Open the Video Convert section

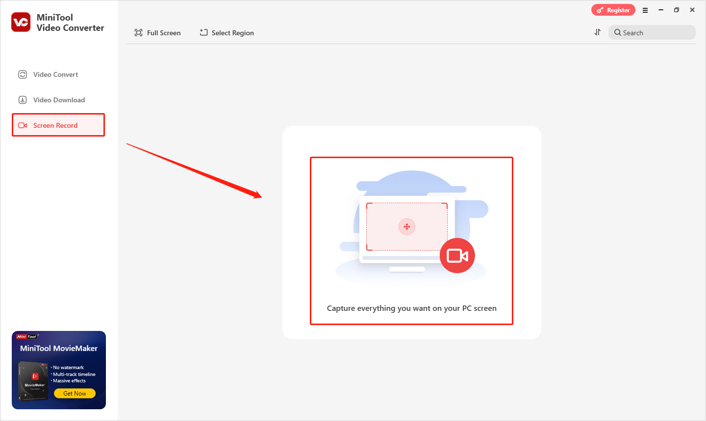click(x=58, y=74)
